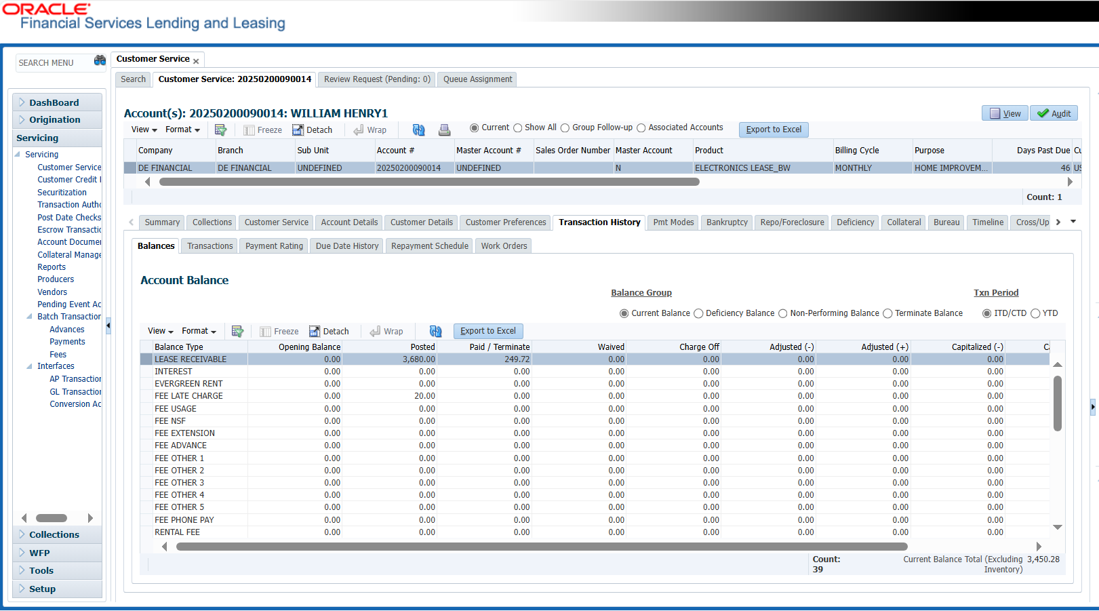1099x611 pixels.
Task: Expand the Tools section
Action: (57, 570)
